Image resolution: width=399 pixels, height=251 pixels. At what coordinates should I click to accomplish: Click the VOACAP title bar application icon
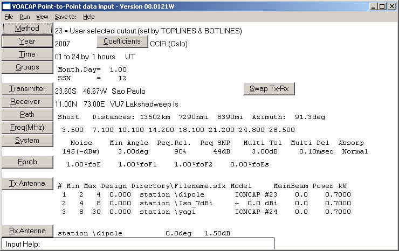tap(6, 6)
